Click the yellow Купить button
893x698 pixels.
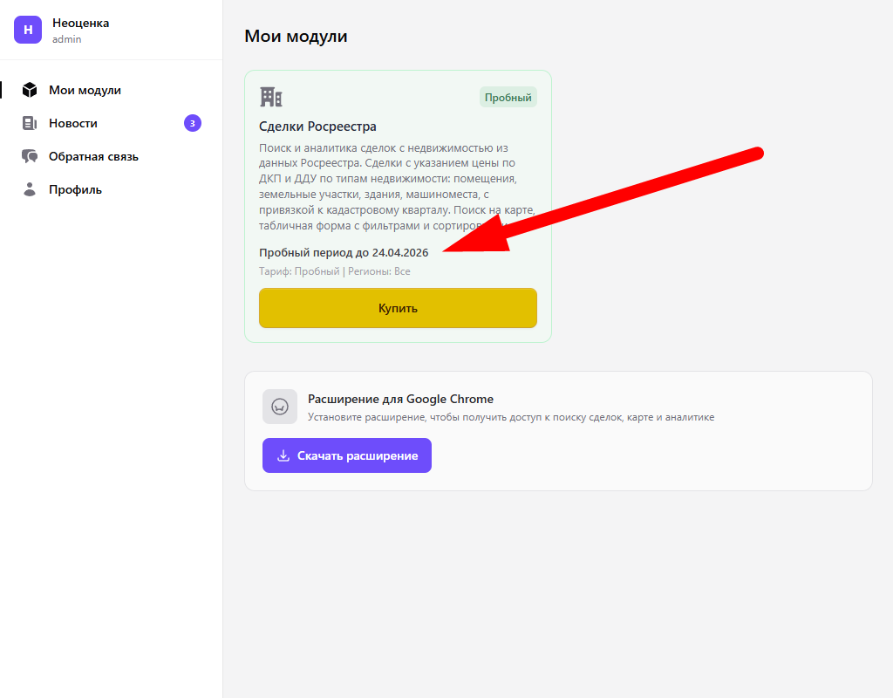[398, 308]
